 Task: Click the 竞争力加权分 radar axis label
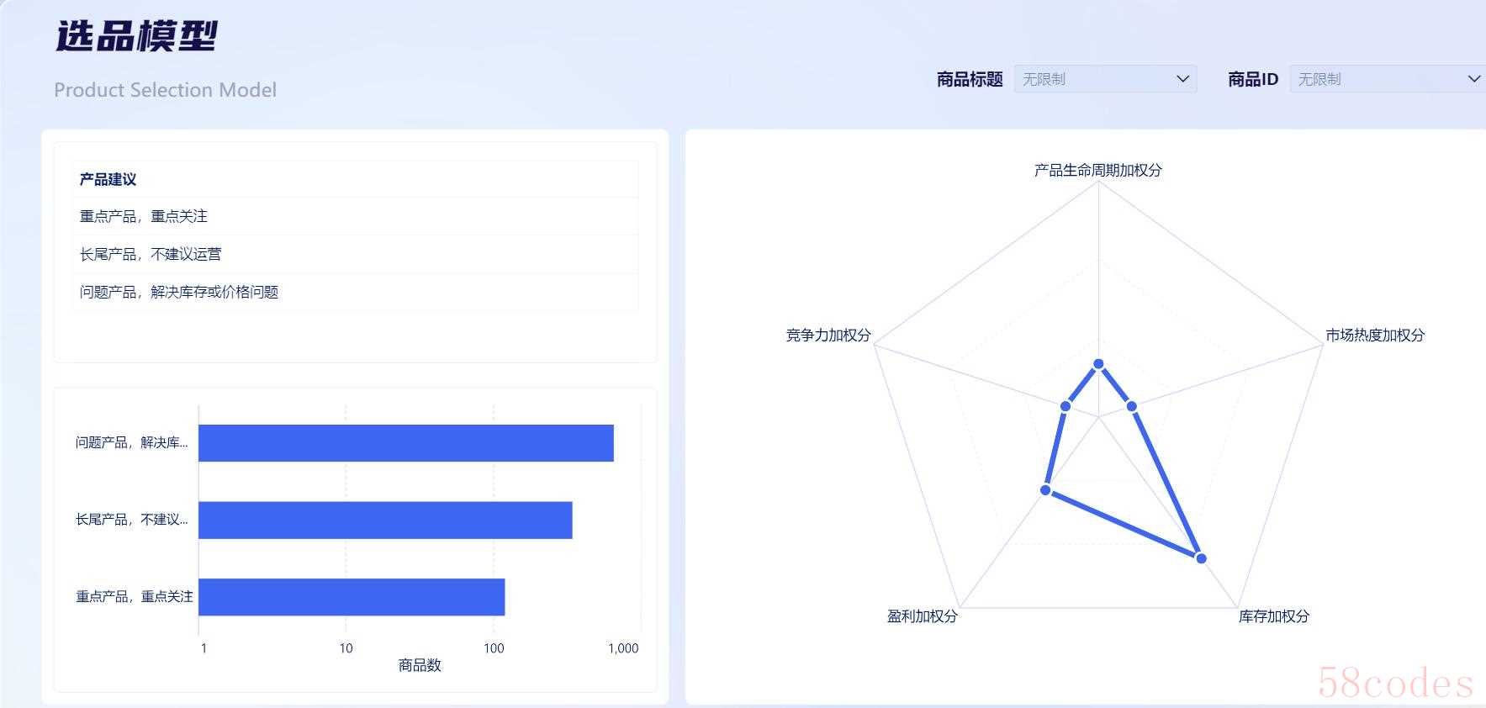click(x=828, y=336)
